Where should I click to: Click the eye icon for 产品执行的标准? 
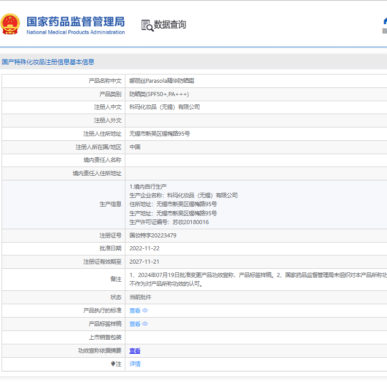tap(145, 310)
